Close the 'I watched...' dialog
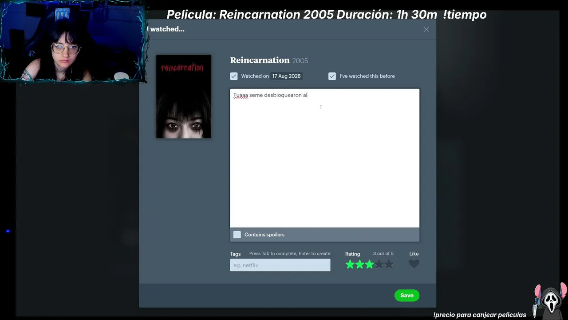Image resolution: width=568 pixels, height=320 pixels. coord(426,29)
